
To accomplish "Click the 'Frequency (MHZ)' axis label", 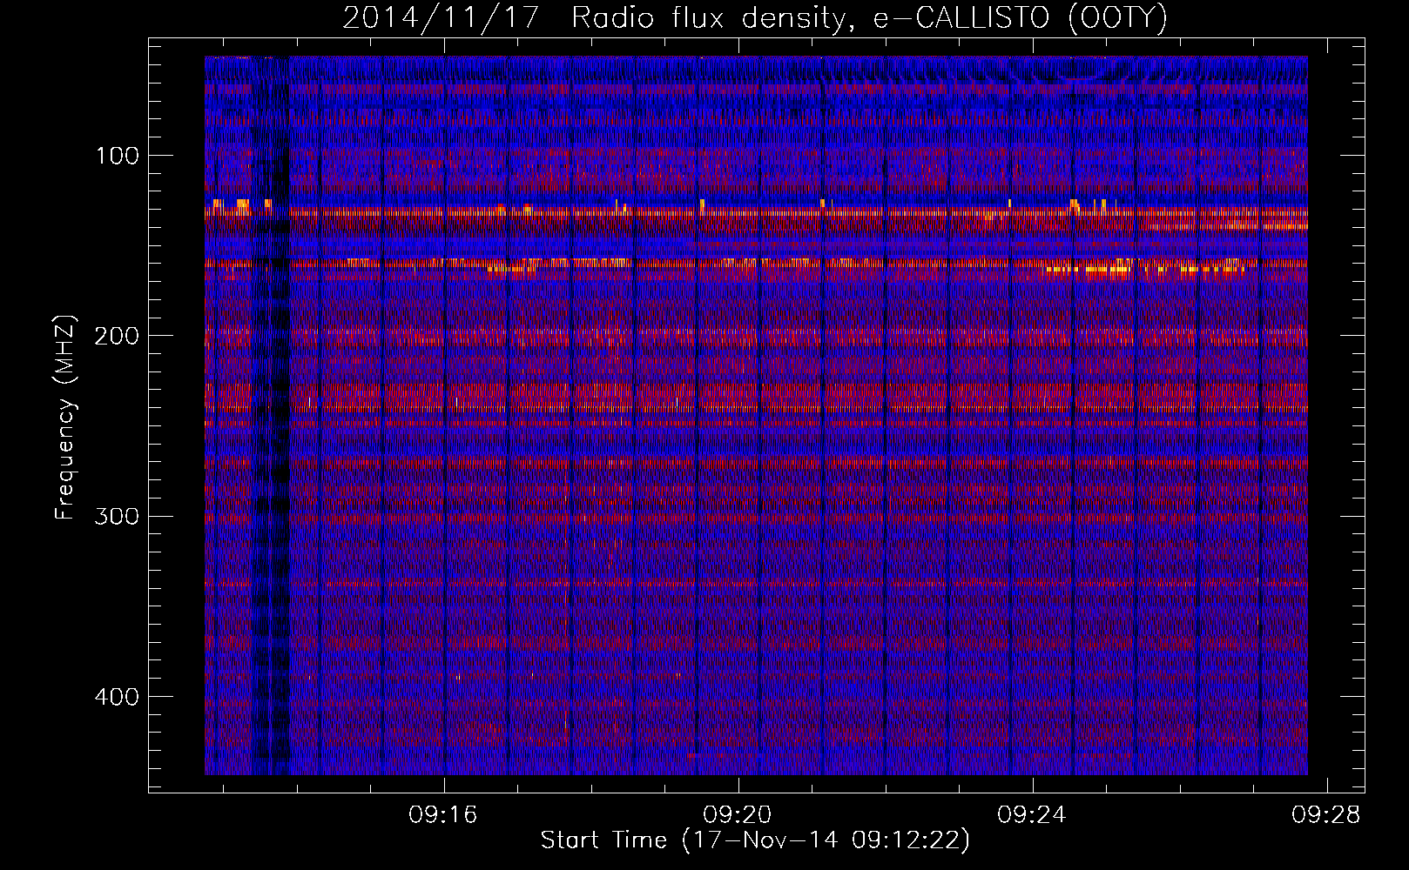I will tap(65, 418).
